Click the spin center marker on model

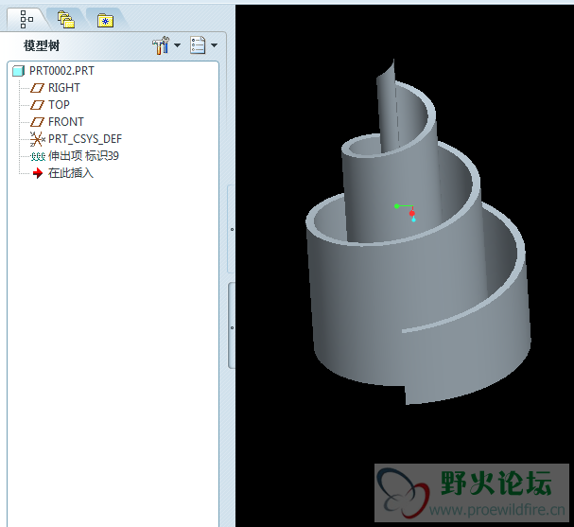pos(406,213)
